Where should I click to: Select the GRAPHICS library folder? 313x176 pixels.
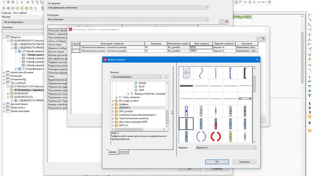coord(125,108)
